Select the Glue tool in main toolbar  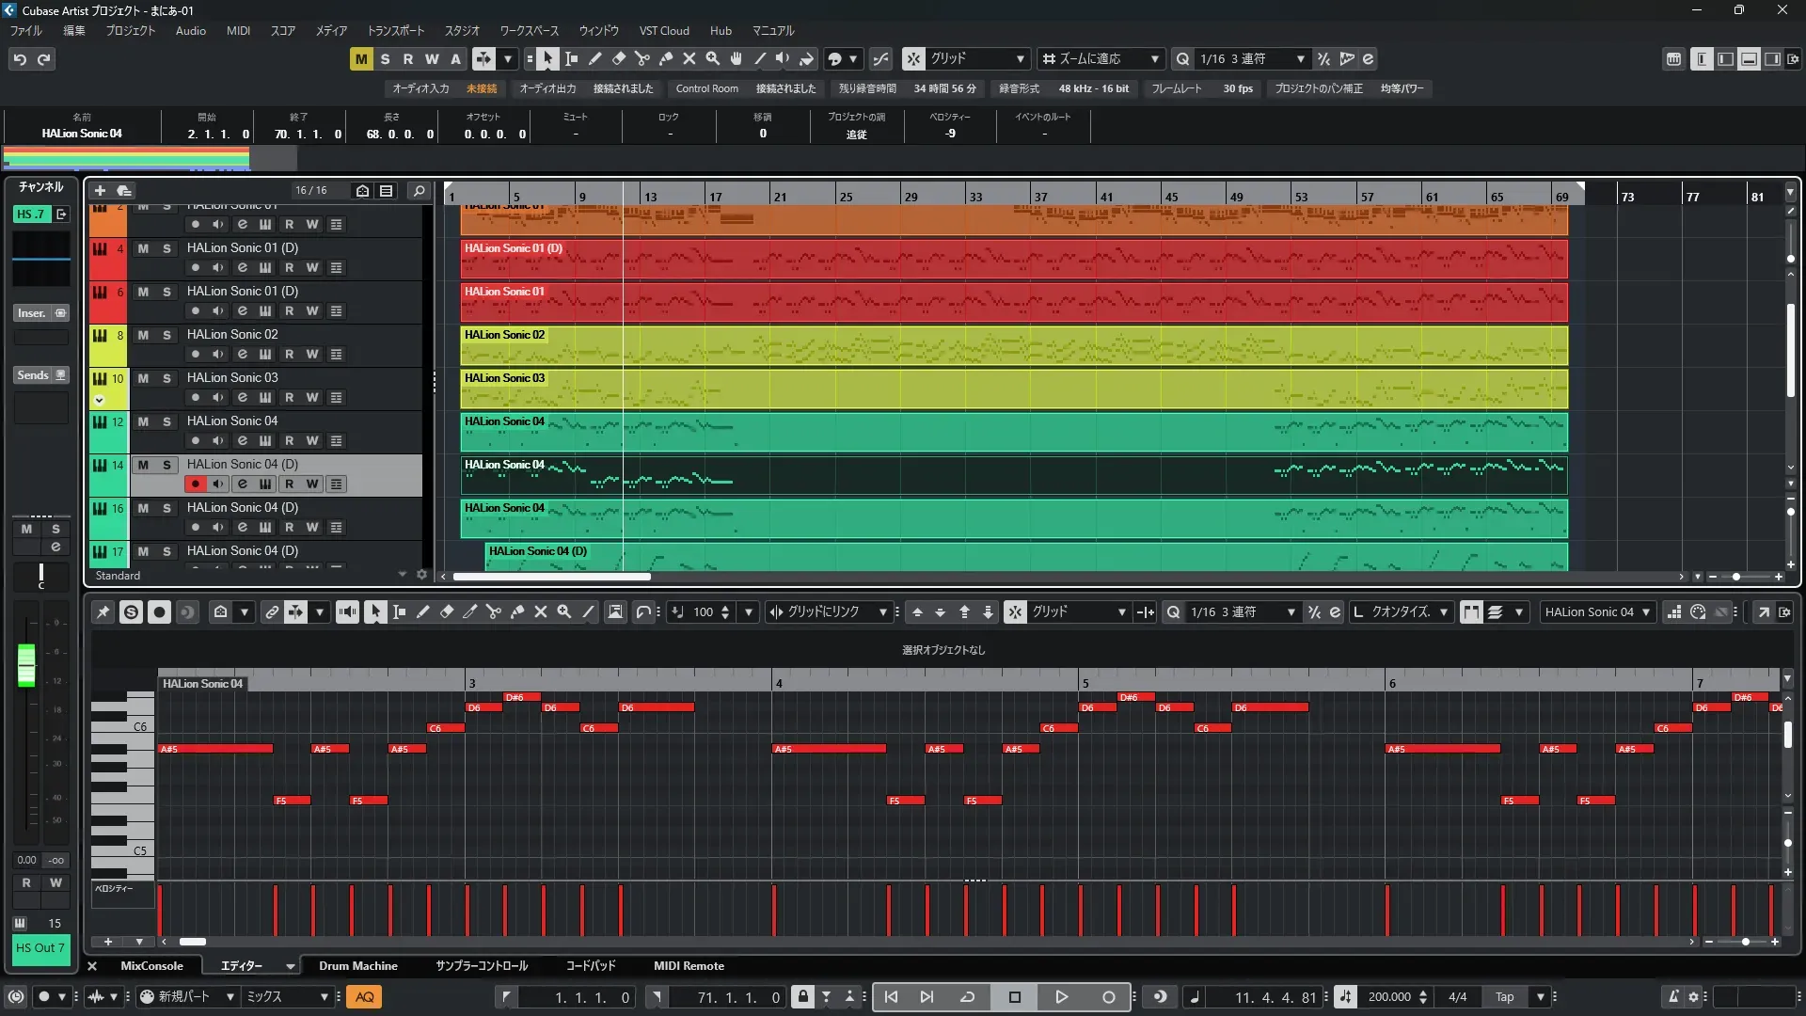666,59
